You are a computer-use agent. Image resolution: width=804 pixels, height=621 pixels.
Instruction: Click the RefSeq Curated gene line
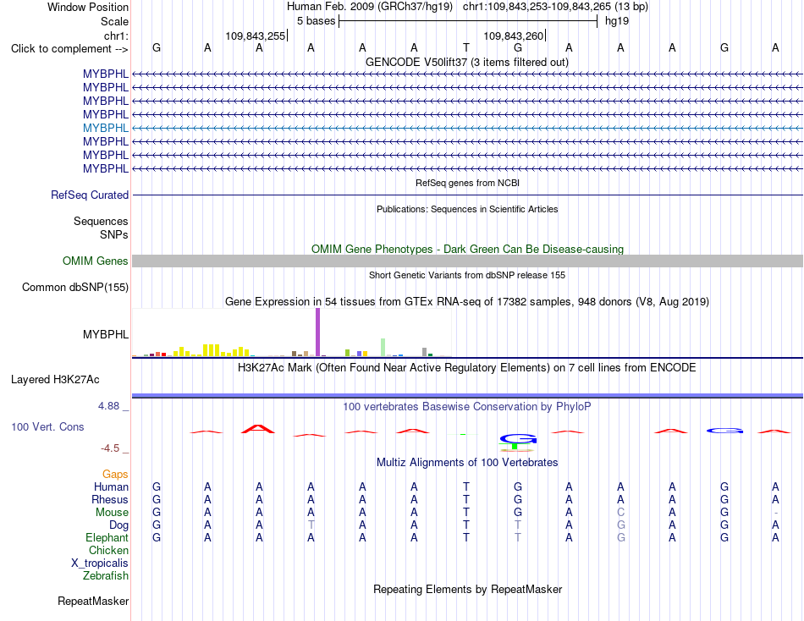(x=467, y=195)
